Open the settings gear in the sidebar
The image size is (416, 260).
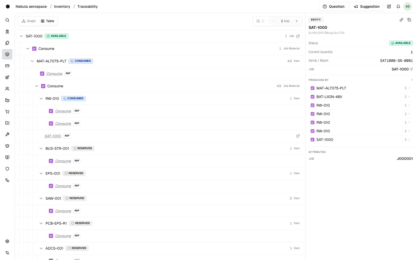point(7,241)
